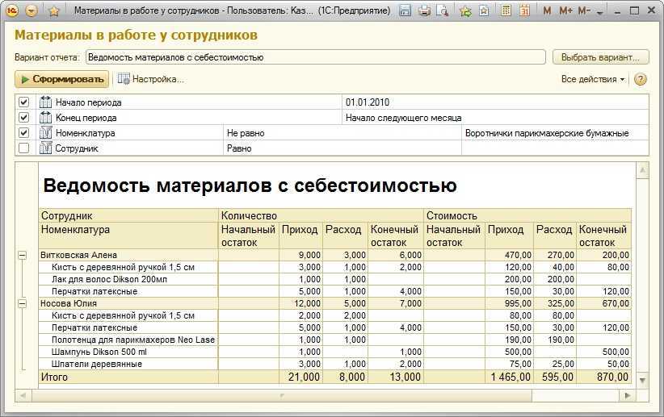Open the calculator icon in title bar
The width and height of the screenshot is (664, 417).
click(506, 11)
